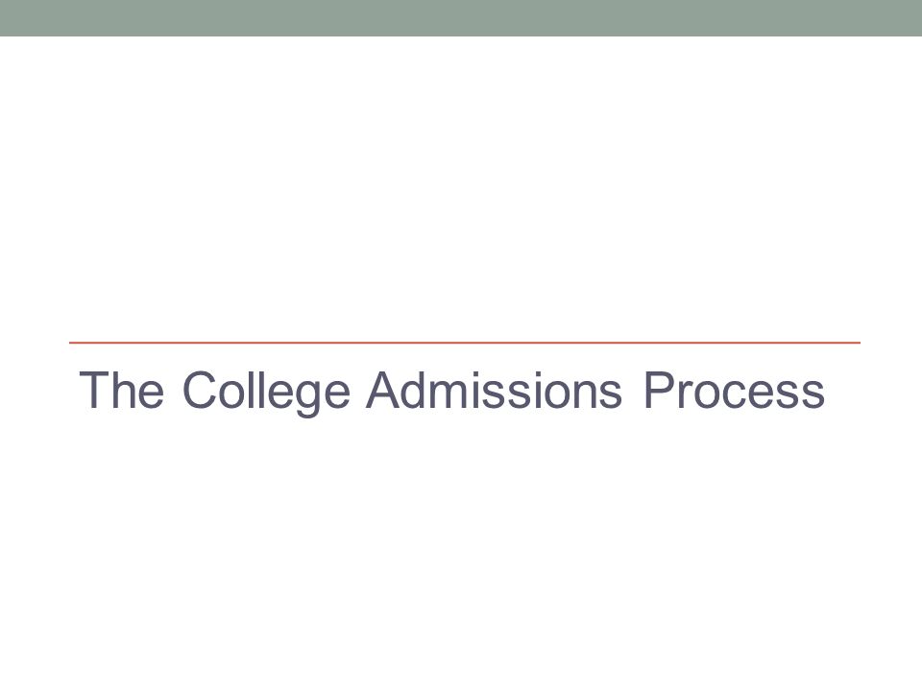Click the capital 'P' in Process
922x691 pixels.
point(660,390)
